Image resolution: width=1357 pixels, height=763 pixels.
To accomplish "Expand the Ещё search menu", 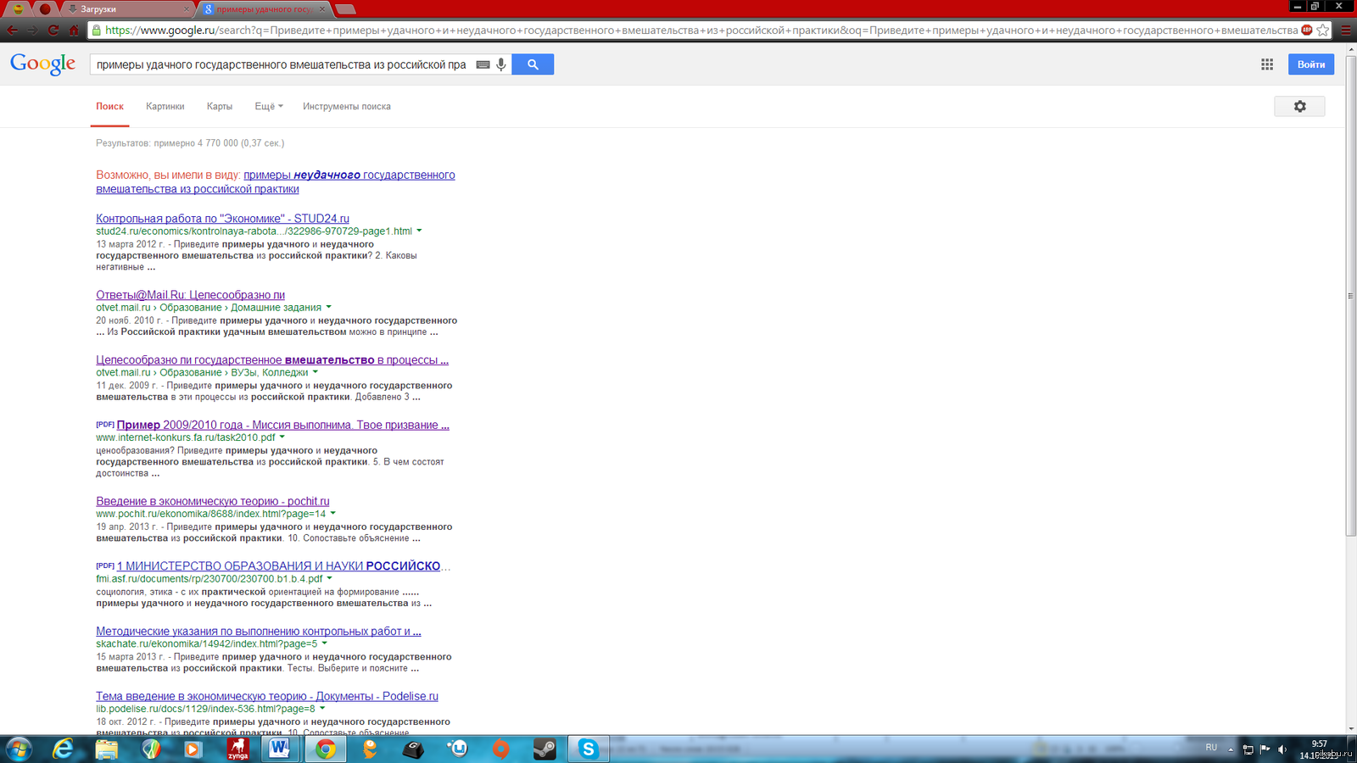I will pos(269,107).
